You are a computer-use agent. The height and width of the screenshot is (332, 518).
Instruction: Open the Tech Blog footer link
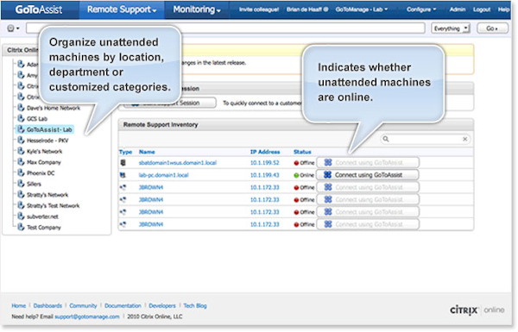pyautogui.click(x=195, y=305)
